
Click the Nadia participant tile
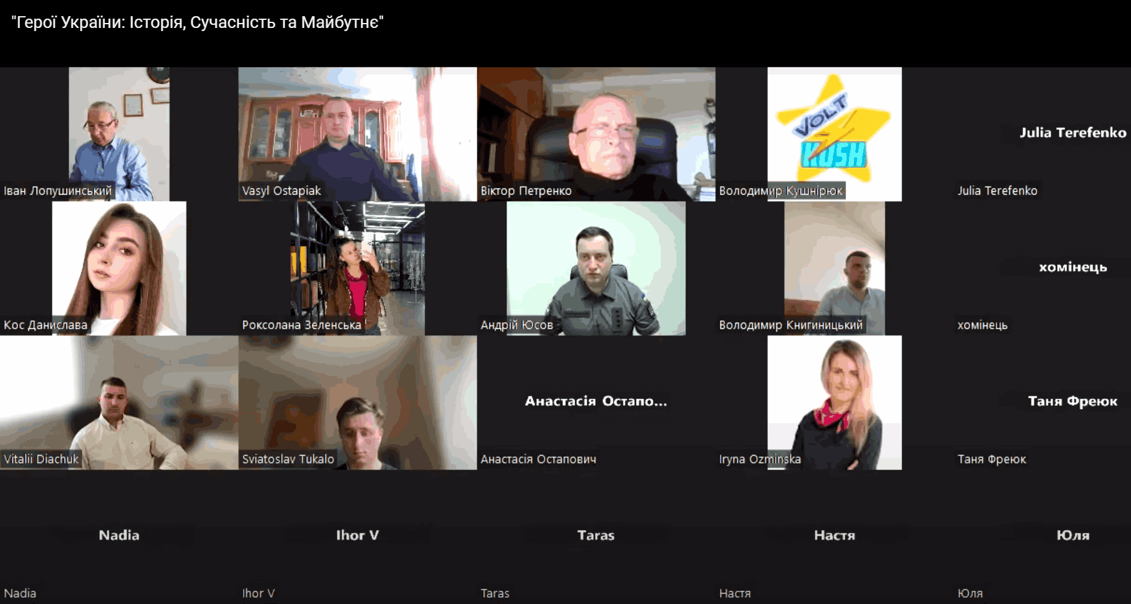[119, 536]
